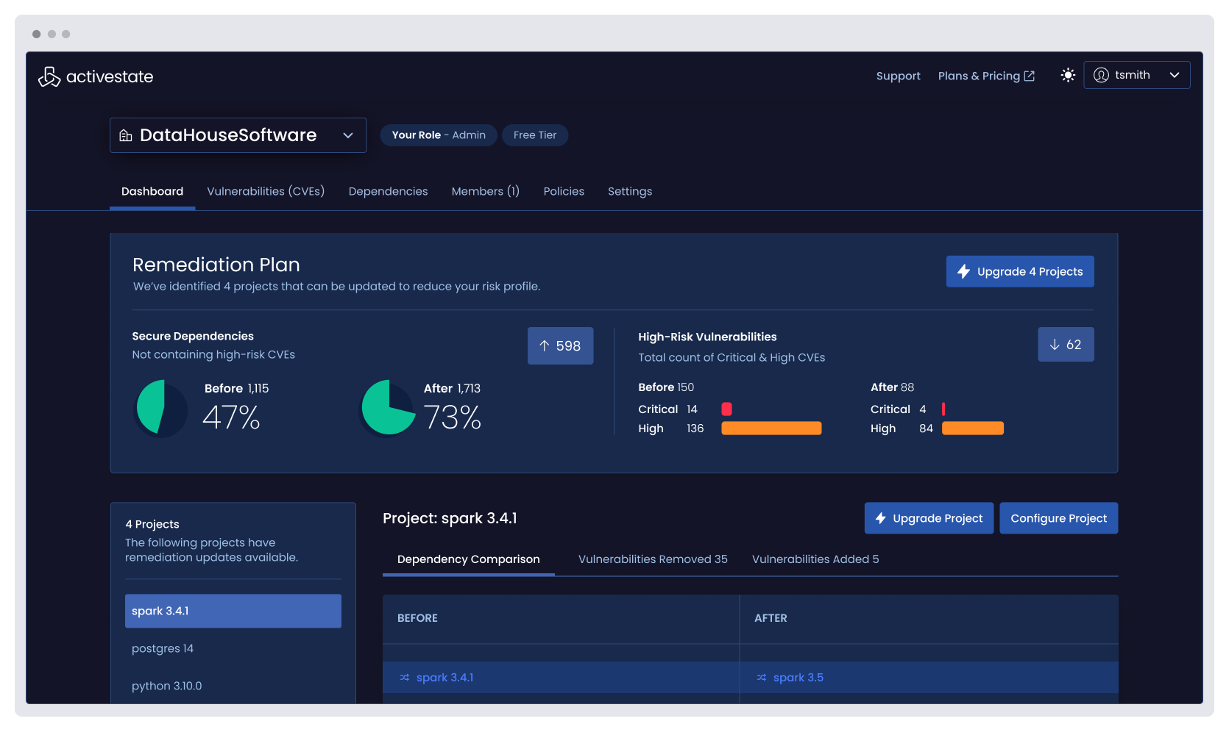Switch to the Policies tab

click(564, 191)
